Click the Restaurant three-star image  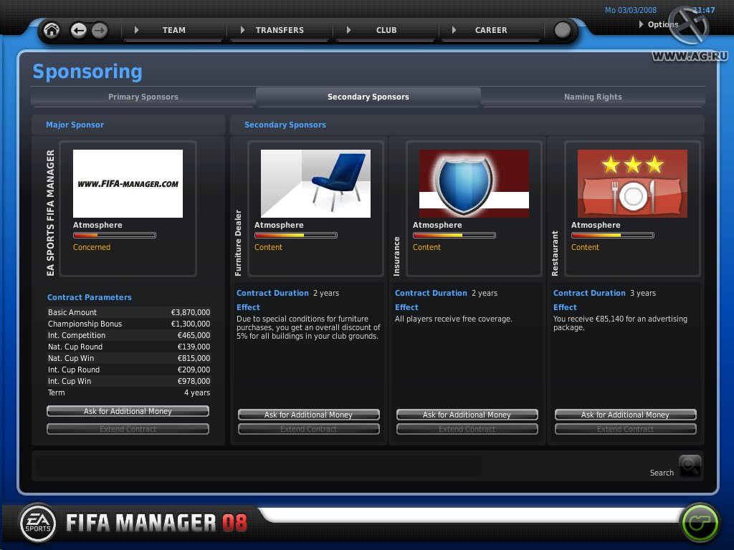point(632,183)
